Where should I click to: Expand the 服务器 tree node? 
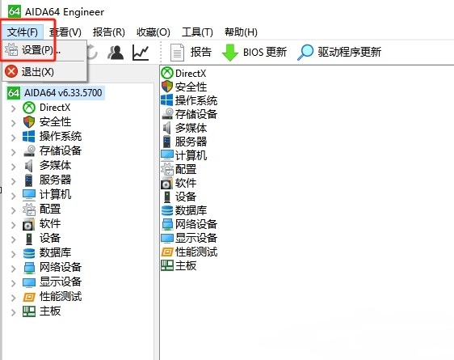[13, 181]
